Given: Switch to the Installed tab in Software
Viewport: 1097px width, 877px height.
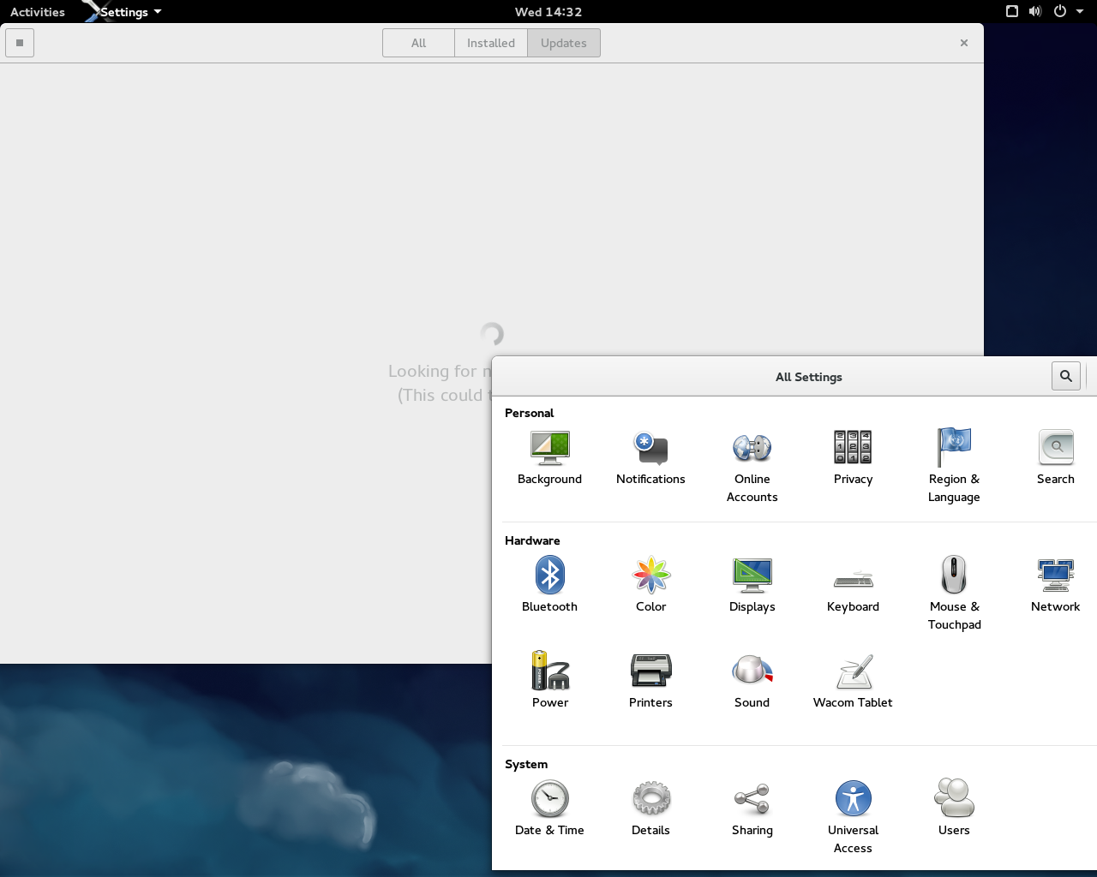Looking at the screenshot, I should [491, 43].
